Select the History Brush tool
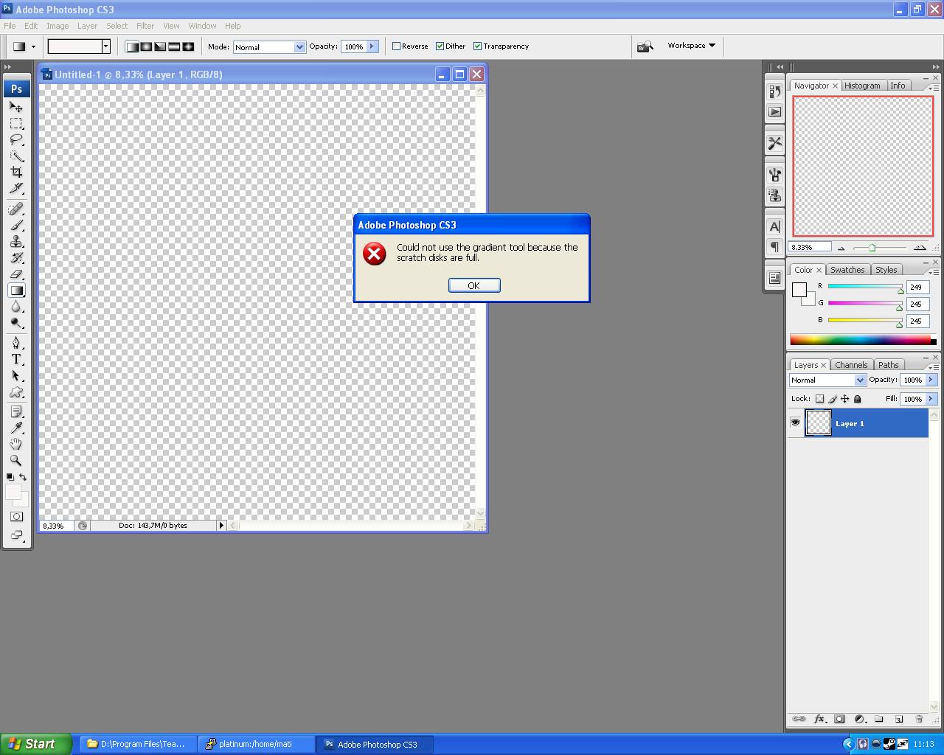Viewport: 944px width, 755px height. [15, 258]
